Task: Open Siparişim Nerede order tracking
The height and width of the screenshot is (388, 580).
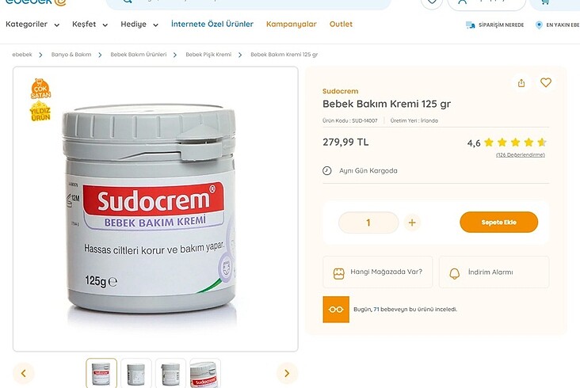Action: click(495, 25)
